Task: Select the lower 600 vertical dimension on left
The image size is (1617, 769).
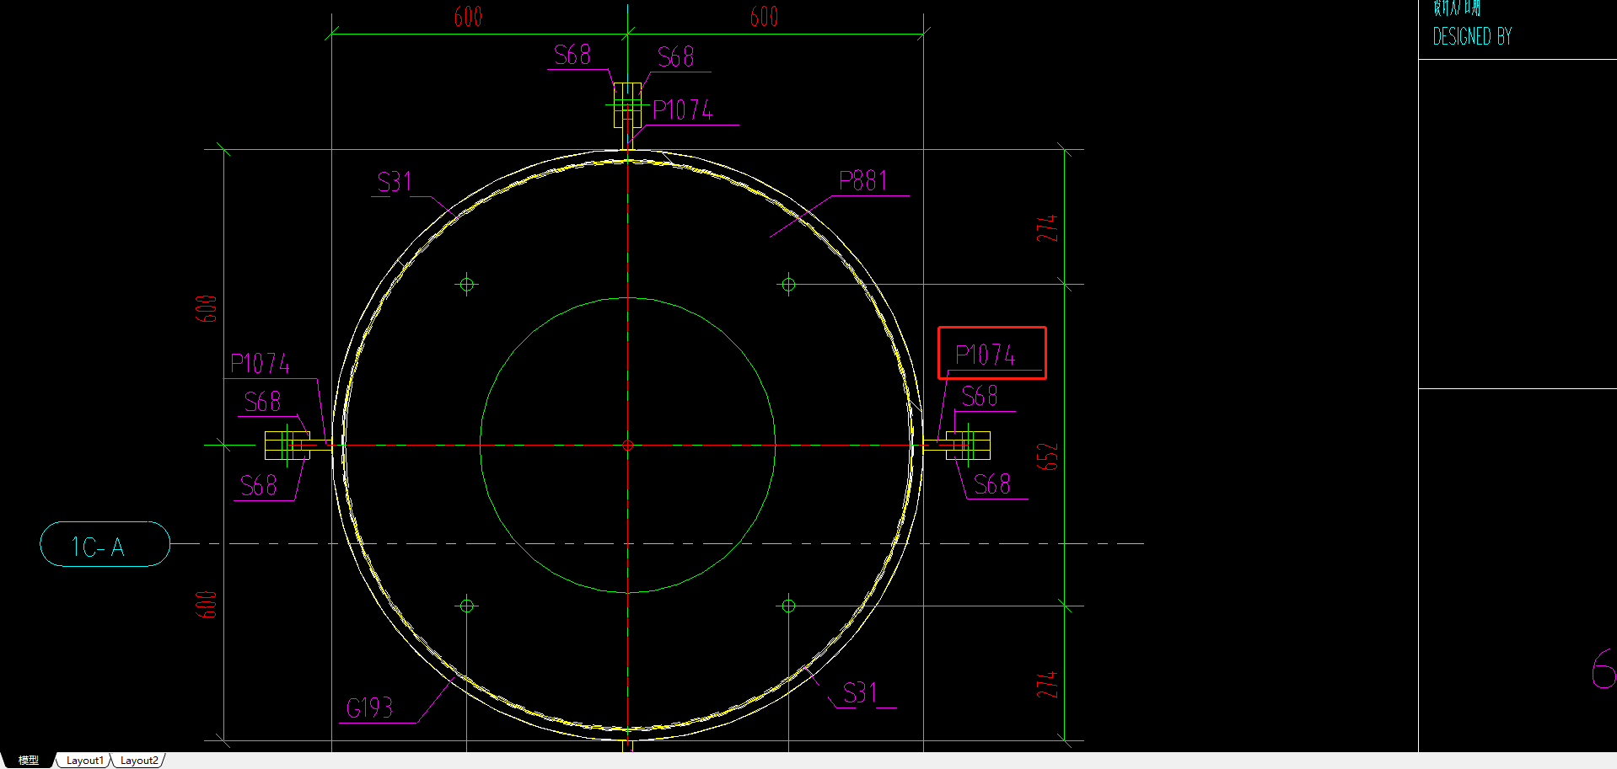Action: click(x=207, y=604)
